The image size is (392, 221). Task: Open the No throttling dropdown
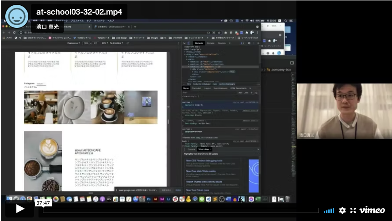(x=116, y=43)
